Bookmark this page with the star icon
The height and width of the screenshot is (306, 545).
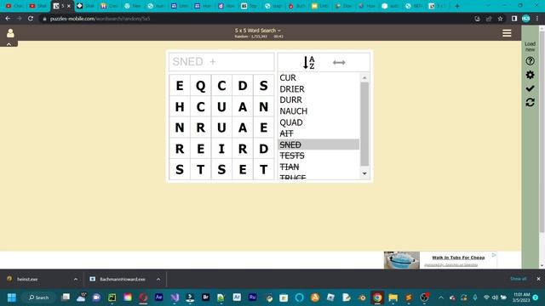(x=500, y=19)
